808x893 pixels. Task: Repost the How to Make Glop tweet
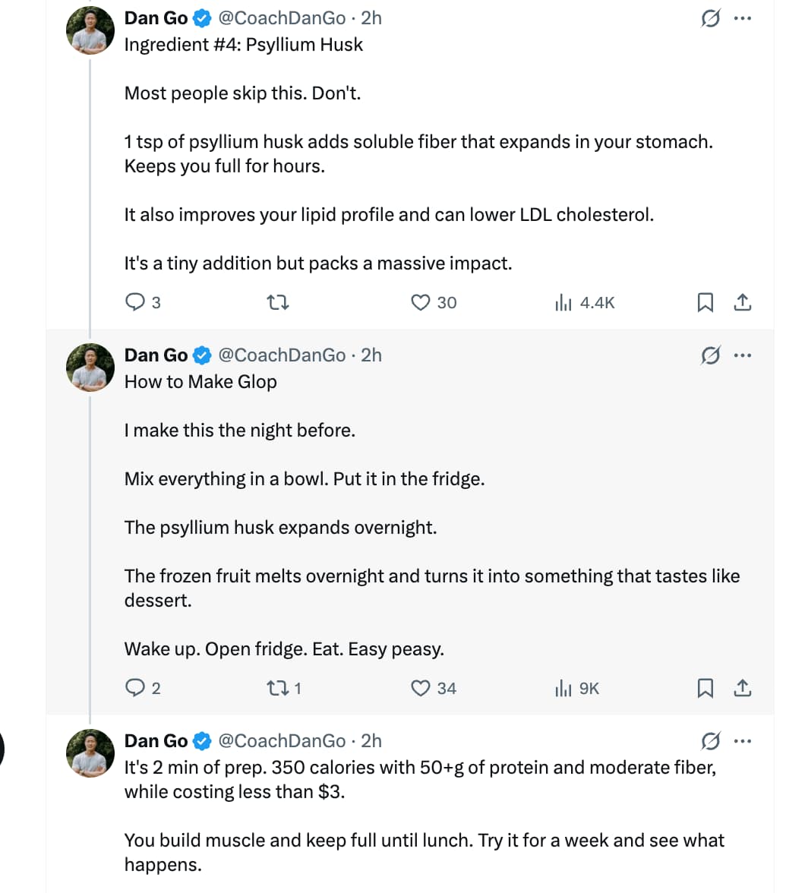(x=275, y=689)
